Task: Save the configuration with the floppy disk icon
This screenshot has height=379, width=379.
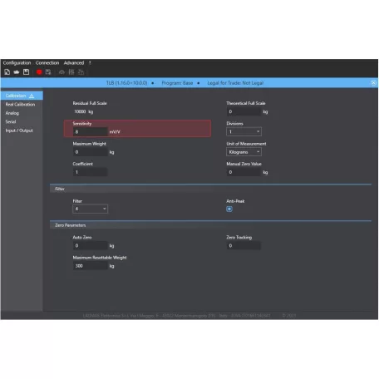Action: [27, 72]
